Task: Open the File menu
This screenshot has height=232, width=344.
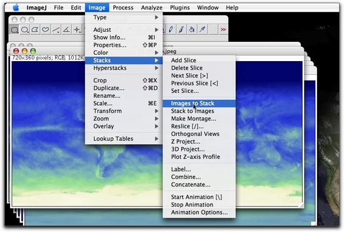Action: (59, 7)
